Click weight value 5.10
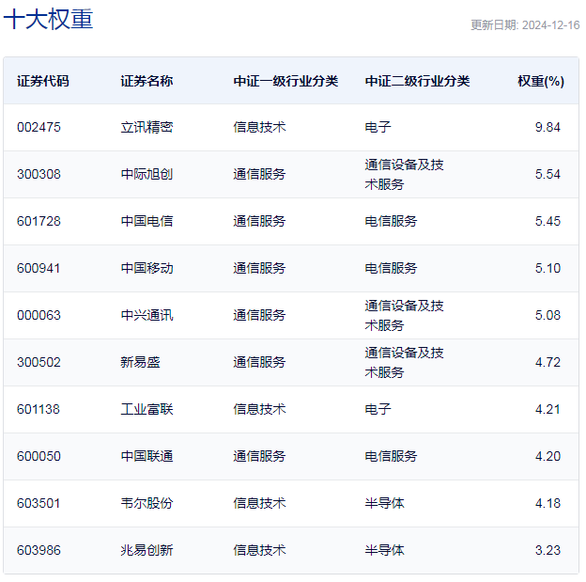586x582 pixels. coord(547,268)
